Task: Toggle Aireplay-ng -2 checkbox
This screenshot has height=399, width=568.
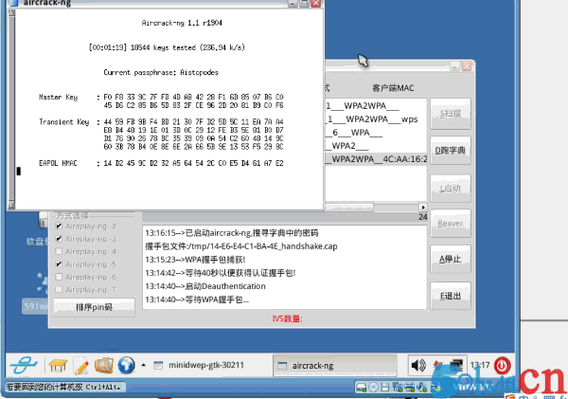Action: point(59,227)
